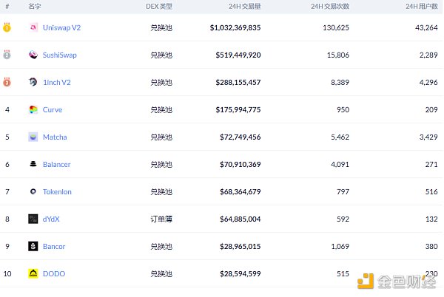The width and height of the screenshot is (444, 297).
Task: Open the Bancor name link
Action: click(54, 246)
